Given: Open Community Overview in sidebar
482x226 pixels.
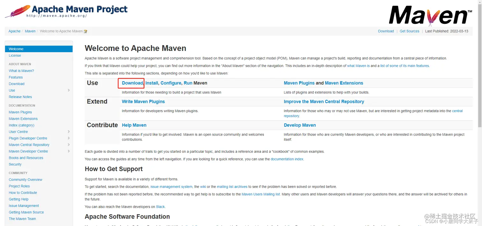Looking at the screenshot, I should tap(26, 180).
